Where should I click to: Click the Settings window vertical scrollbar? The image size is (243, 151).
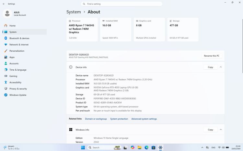(x=242, y=46)
